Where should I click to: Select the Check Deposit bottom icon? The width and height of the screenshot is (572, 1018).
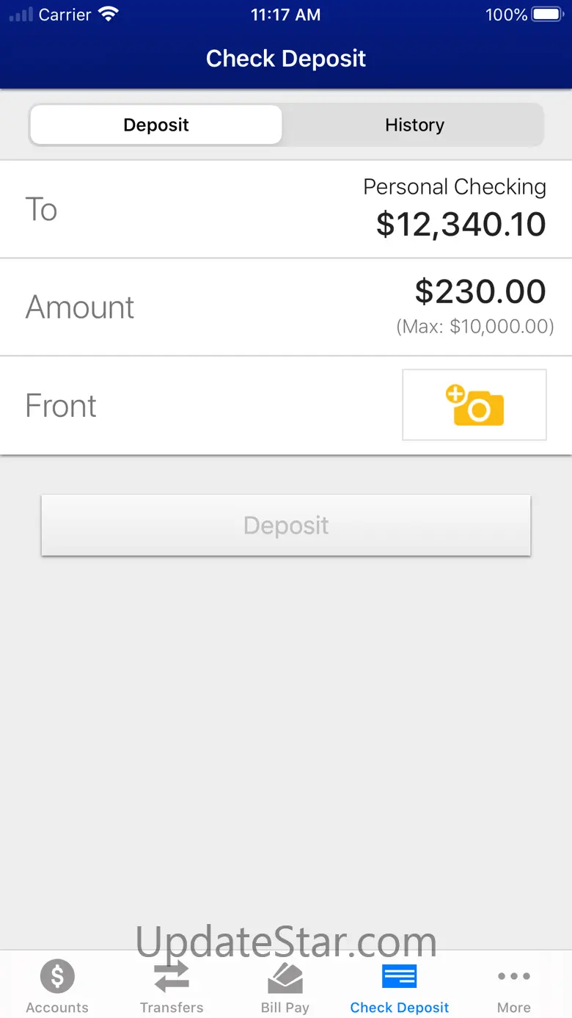400,977
